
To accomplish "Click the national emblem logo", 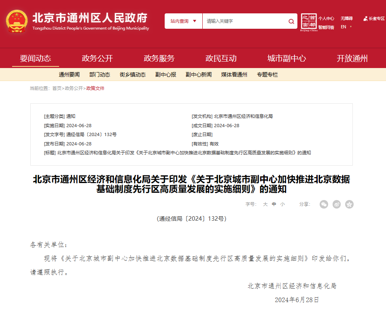I will pos(17,21).
